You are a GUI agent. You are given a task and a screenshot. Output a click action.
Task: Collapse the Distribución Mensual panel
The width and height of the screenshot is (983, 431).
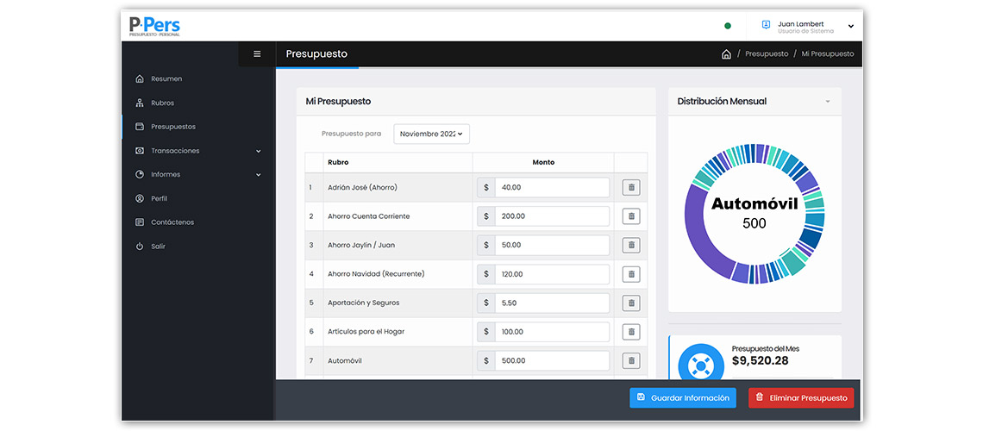[x=828, y=102]
